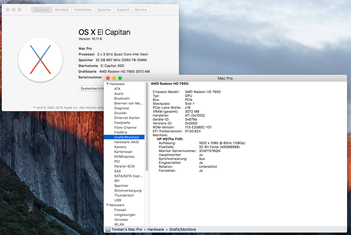Open the Kartenleser entry
Viewport: 351px width, 235px height.
[x=123, y=152]
